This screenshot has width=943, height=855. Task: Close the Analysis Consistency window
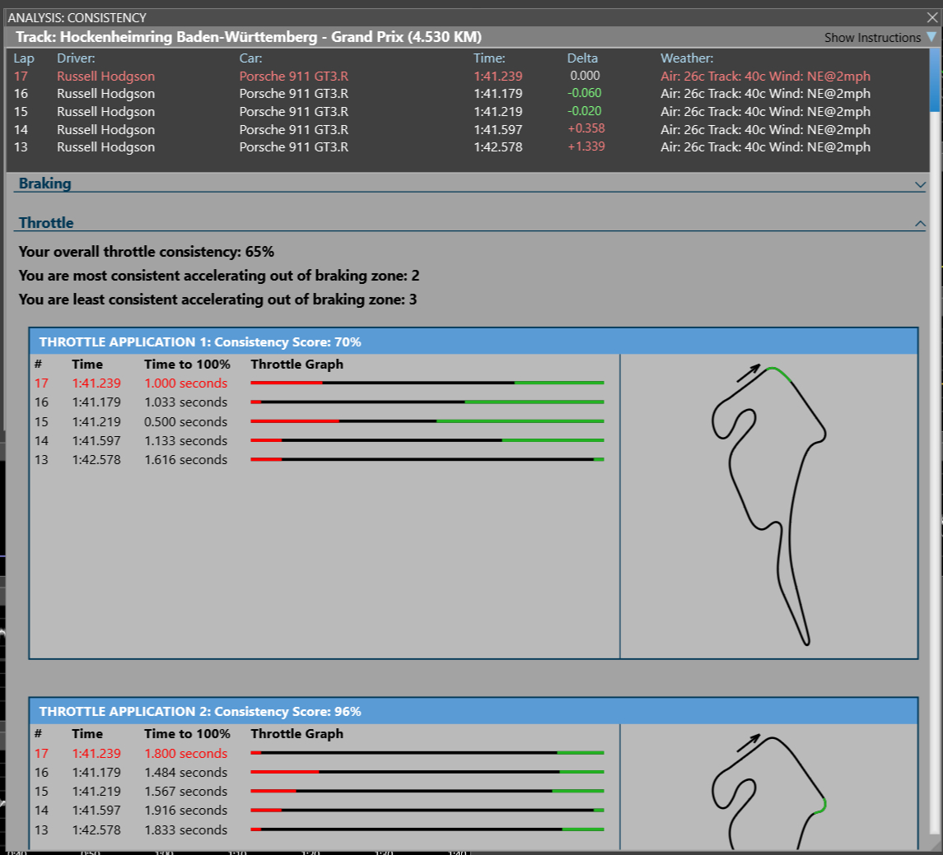point(932,17)
